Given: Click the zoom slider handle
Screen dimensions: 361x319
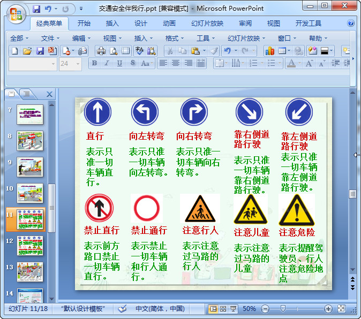Looking at the screenshot, I should (283, 309).
